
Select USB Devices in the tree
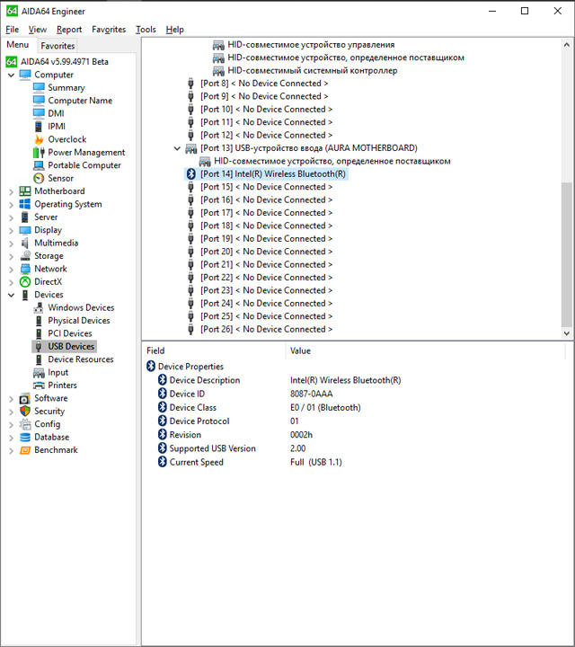[71, 347]
